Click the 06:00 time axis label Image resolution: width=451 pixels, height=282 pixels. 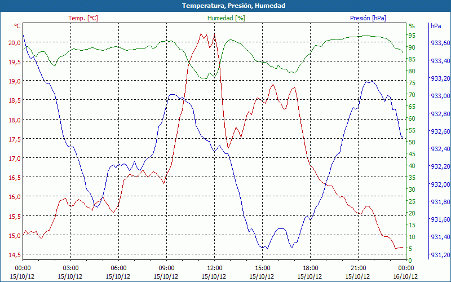click(x=118, y=268)
